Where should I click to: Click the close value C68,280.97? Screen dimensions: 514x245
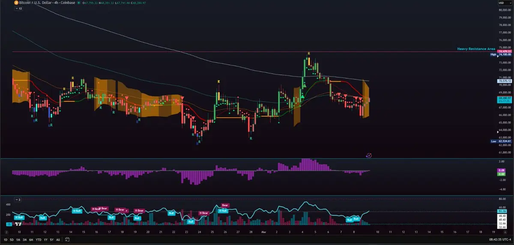[137, 3]
